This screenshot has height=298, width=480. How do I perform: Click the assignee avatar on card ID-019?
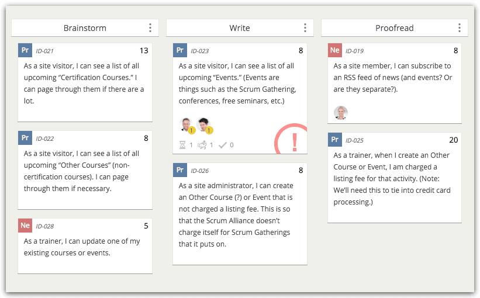(341, 112)
